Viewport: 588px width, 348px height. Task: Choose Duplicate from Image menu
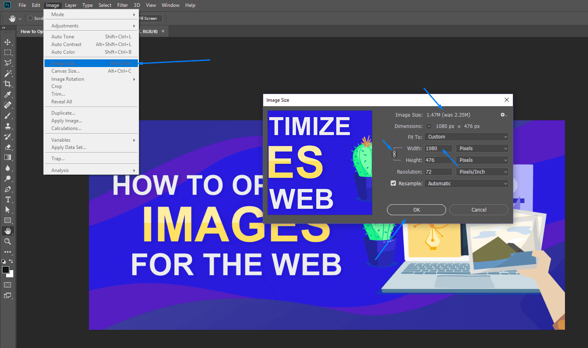91,113
